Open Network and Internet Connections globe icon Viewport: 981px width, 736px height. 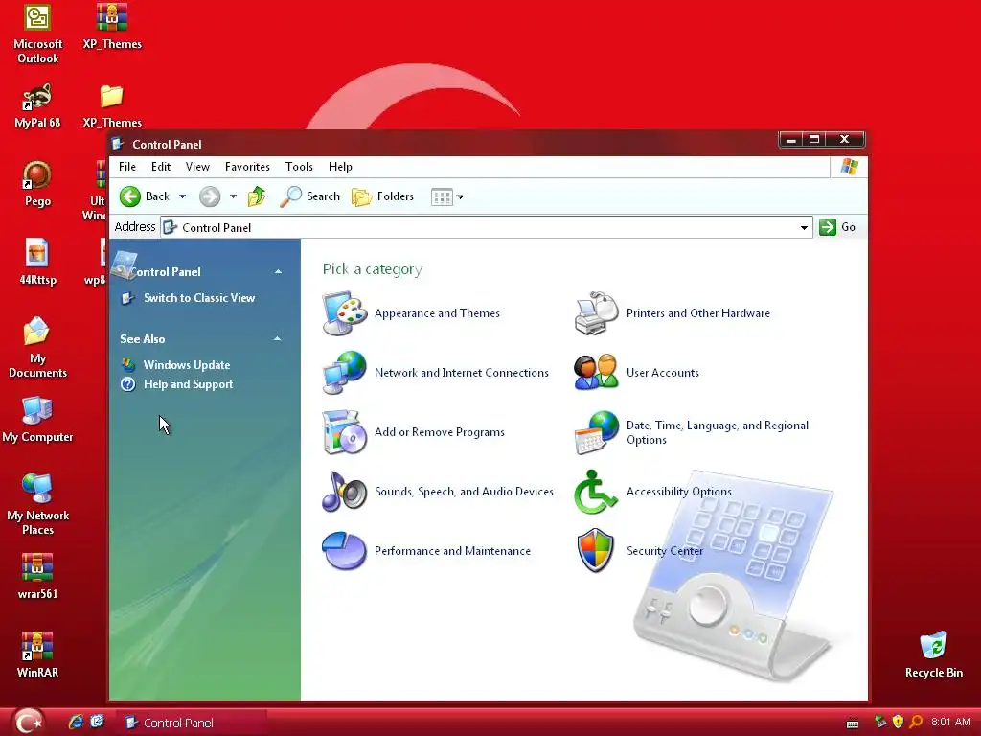[x=344, y=373]
